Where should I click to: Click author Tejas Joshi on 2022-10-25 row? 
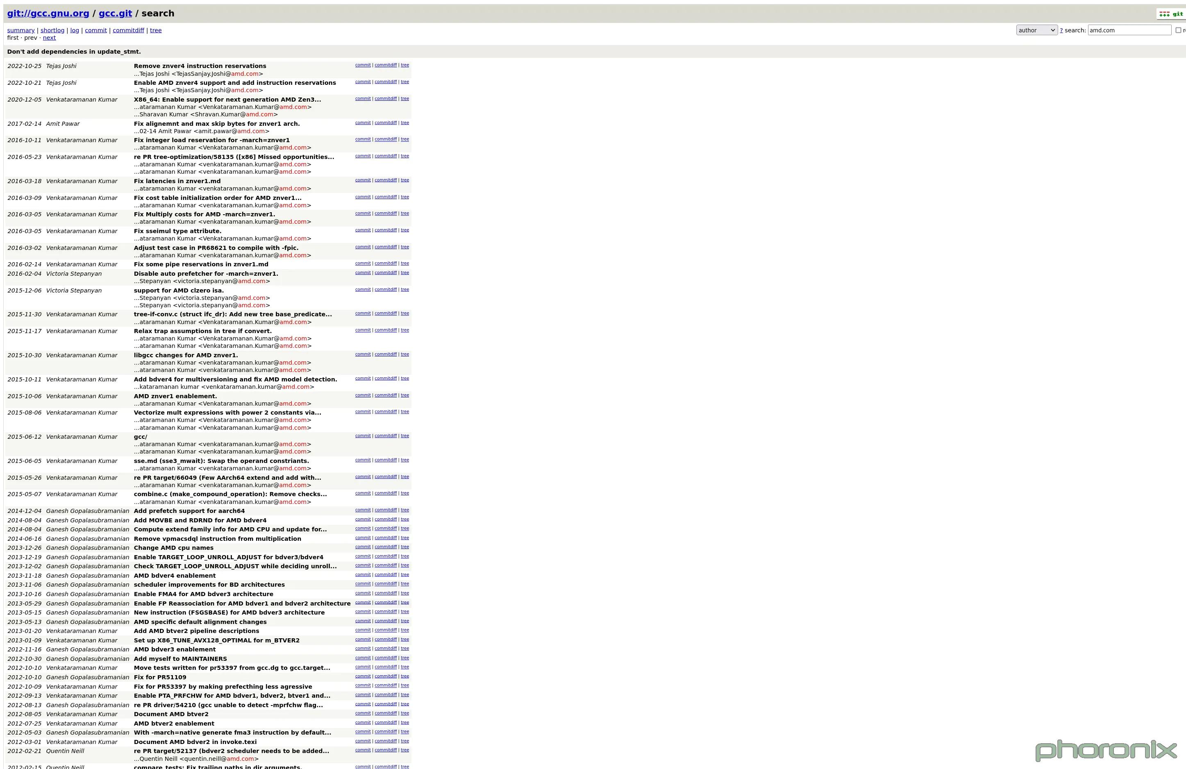[61, 66]
